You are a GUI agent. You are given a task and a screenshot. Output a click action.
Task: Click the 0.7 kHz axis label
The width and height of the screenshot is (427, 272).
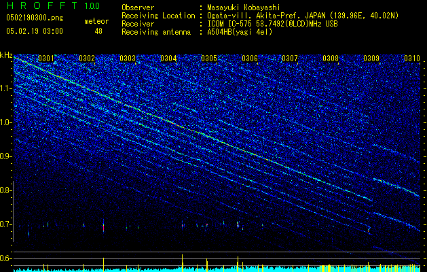tap(6, 224)
